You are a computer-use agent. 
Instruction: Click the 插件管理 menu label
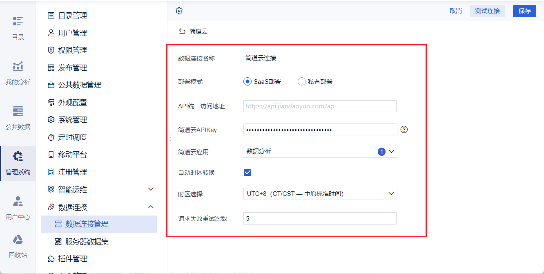[73, 259]
